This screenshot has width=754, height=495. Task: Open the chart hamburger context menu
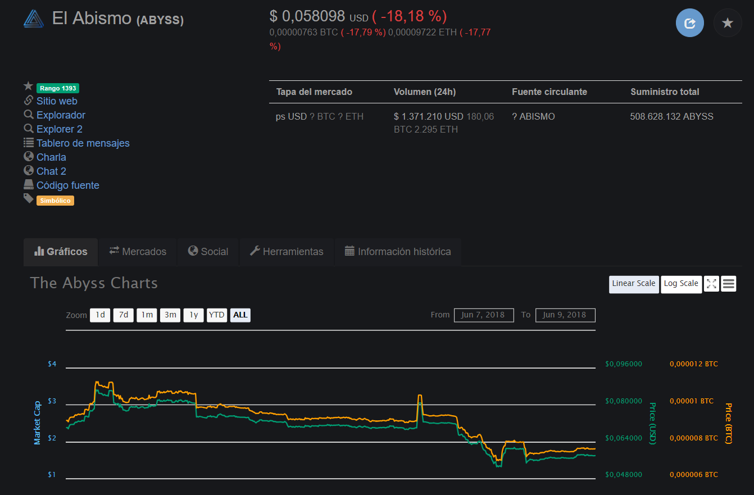729,284
